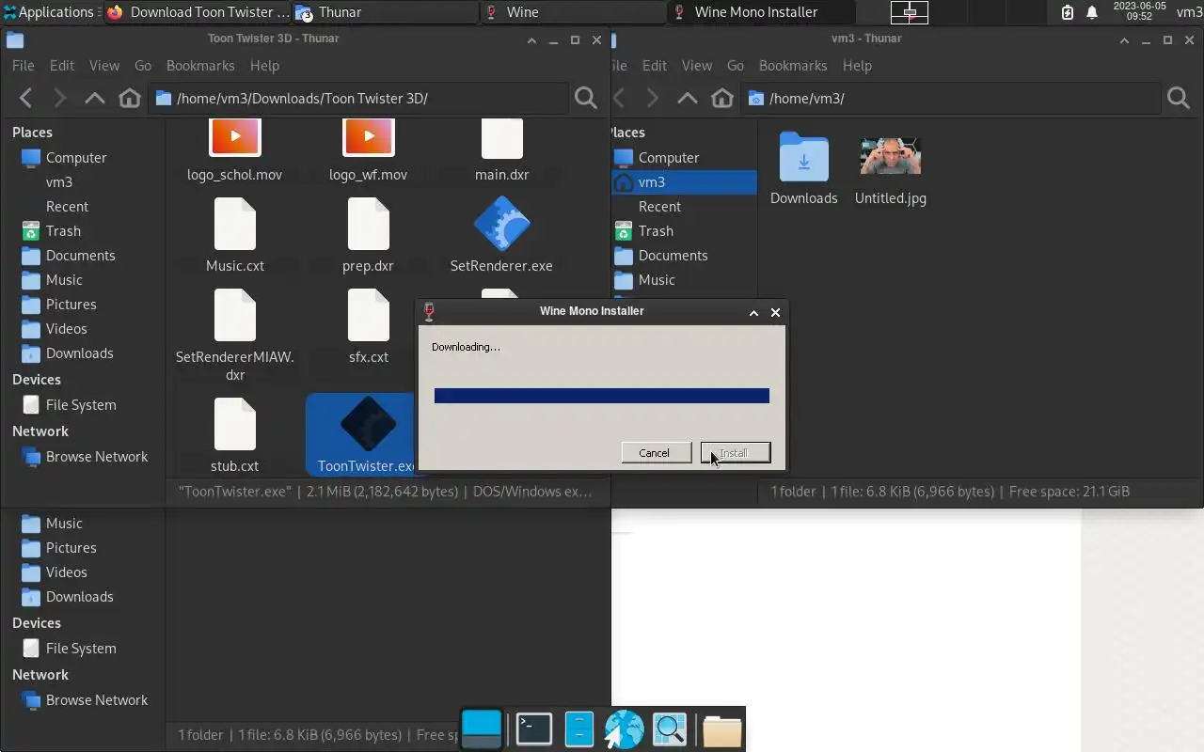Launch web browser from the dock
The height and width of the screenshot is (752, 1204).
(624, 729)
